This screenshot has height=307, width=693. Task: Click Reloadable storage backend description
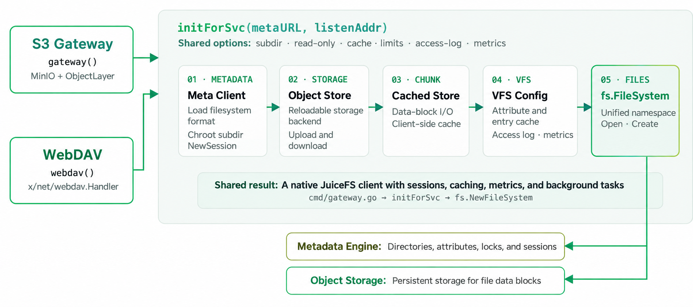326,116
